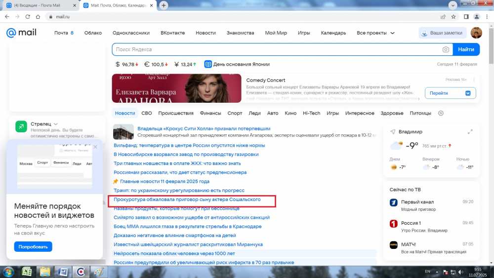
Task: Open Календарь in top navigation
Action: (x=333, y=33)
